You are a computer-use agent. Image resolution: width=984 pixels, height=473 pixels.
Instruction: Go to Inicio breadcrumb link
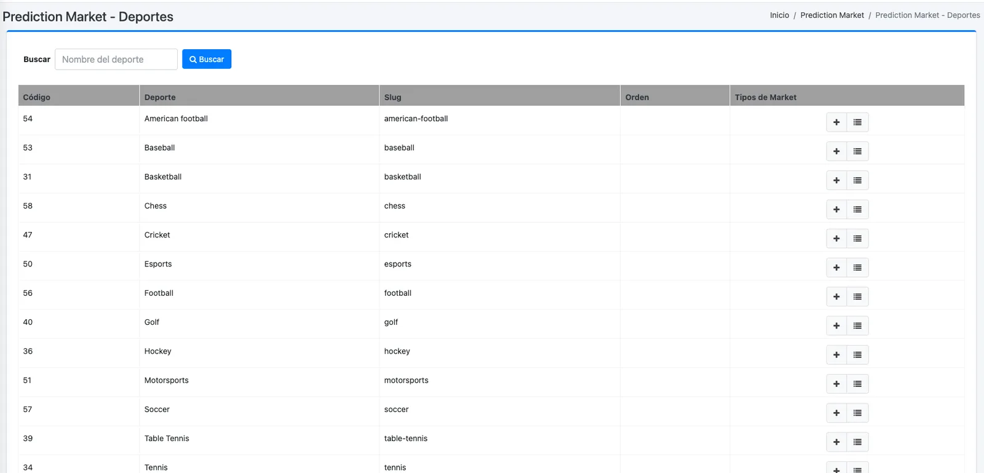[779, 15]
